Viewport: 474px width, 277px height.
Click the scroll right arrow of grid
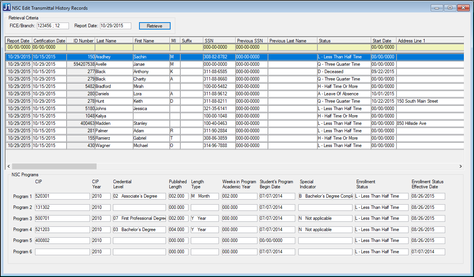pos(461,166)
